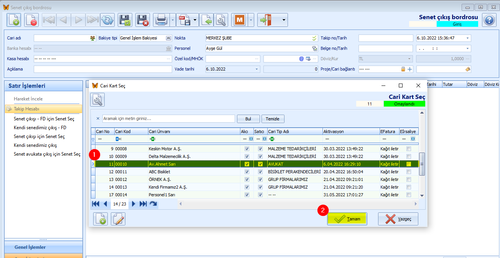Open the dropdown next to the M icon
Image resolution: width=500 pixels, height=258 pixels.
pyautogui.click(x=251, y=20)
